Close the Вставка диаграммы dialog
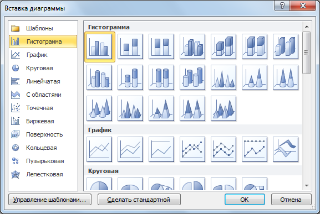The height and width of the screenshot is (214, 320). coord(303,6)
